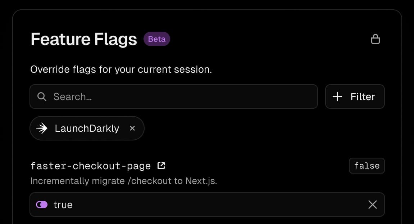Click the magnifying glass search icon
414x224 pixels.
(x=42, y=97)
